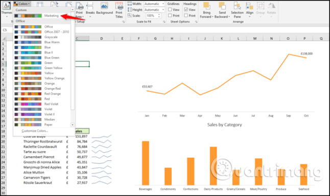The image size is (330, 196).
Task: Toggle the Headings View checkbox
Action: coord(186,10)
